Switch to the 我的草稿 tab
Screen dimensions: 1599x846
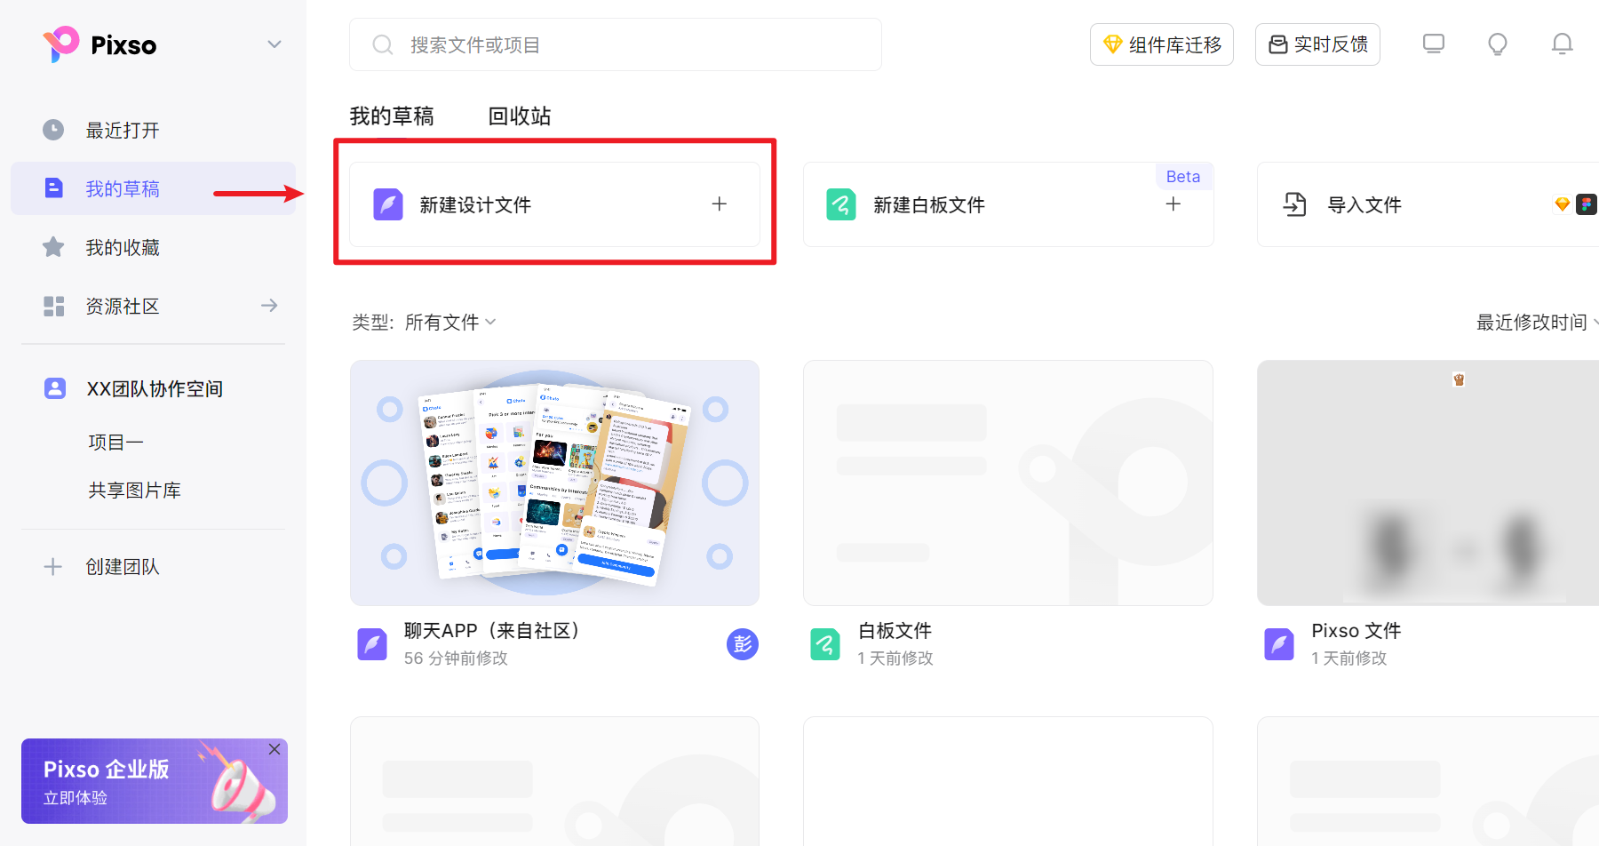point(392,116)
